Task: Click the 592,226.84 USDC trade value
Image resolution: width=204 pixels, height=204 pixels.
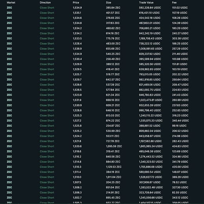Action: click(150, 8)
